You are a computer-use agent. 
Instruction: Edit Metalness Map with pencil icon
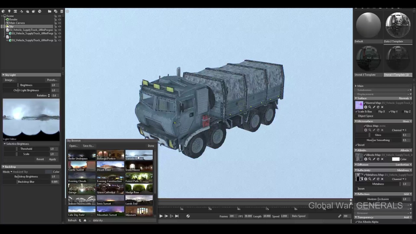click(x=374, y=179)
